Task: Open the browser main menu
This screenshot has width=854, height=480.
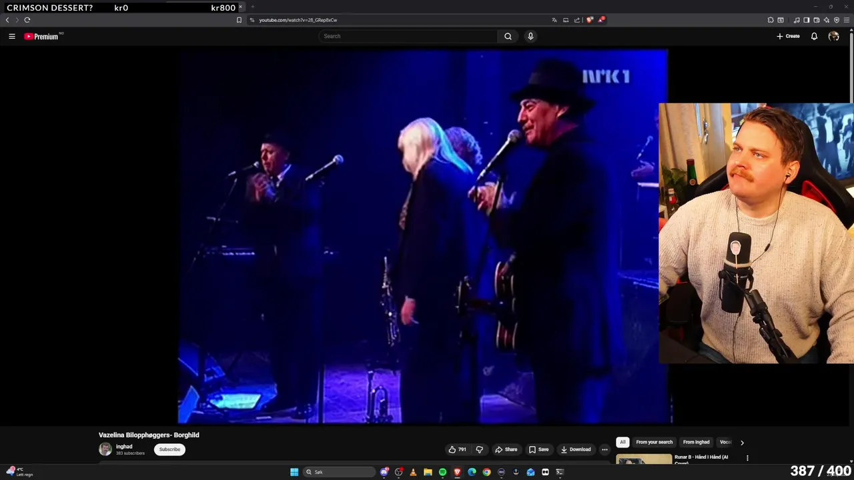Action: pos(847,20)
